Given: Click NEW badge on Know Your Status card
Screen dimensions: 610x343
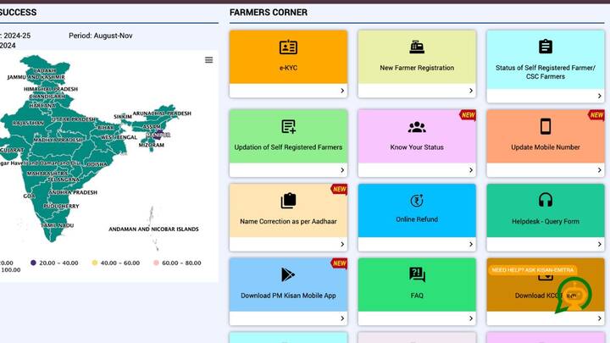Looking at the screenshot, I should pos(468,115).
